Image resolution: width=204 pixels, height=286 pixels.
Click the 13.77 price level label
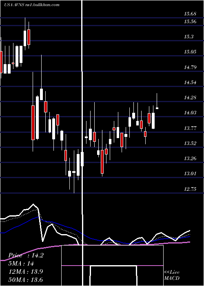point(190,128)
